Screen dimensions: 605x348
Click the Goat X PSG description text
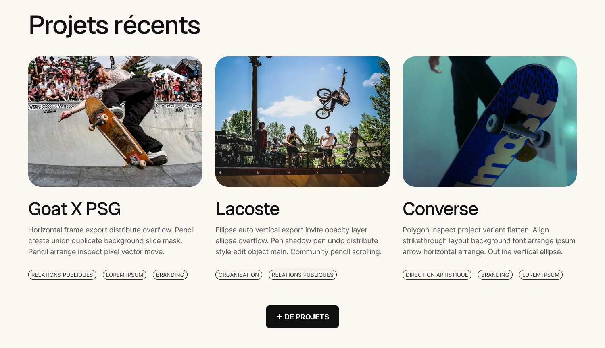(x=112, y=241)
